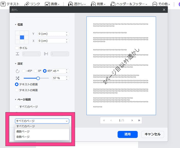Click the opacity checkerboard icon
Image resolution: width=180 pixels, height=148 pixels.
point(17,78)
